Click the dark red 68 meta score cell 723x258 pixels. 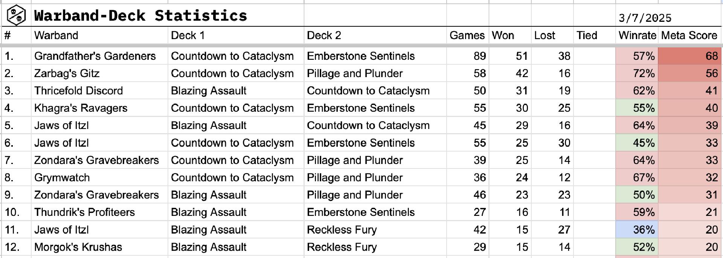[x=689, y=56]
